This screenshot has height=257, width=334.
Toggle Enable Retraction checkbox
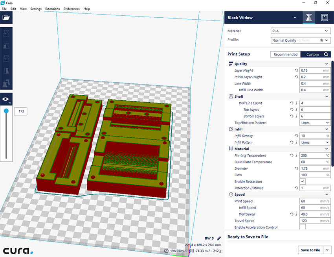click(303, 181)
